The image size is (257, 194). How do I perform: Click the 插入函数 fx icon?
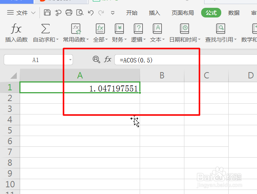coord(16,29)
